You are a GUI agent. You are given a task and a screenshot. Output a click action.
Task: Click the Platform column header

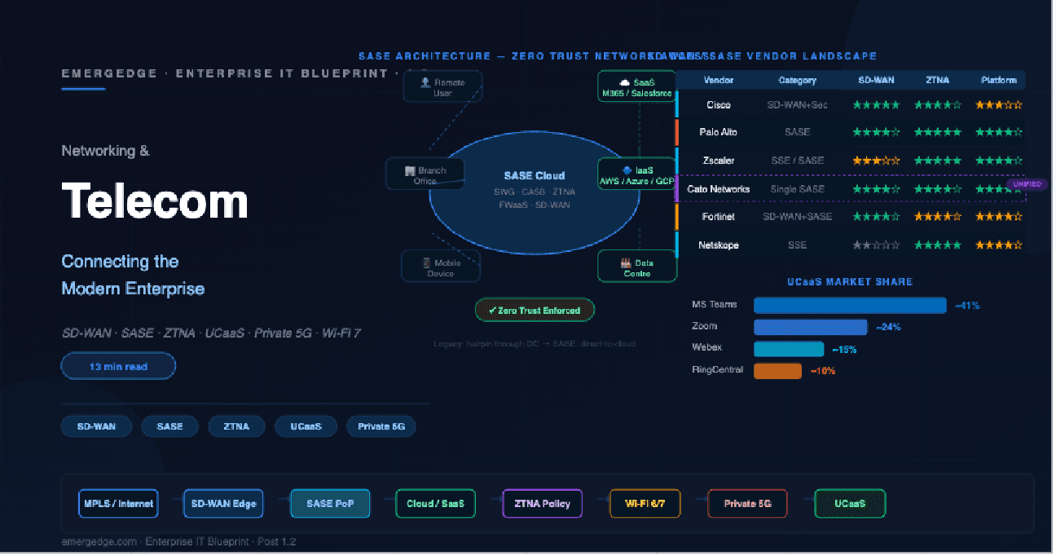tap(999, 81)
